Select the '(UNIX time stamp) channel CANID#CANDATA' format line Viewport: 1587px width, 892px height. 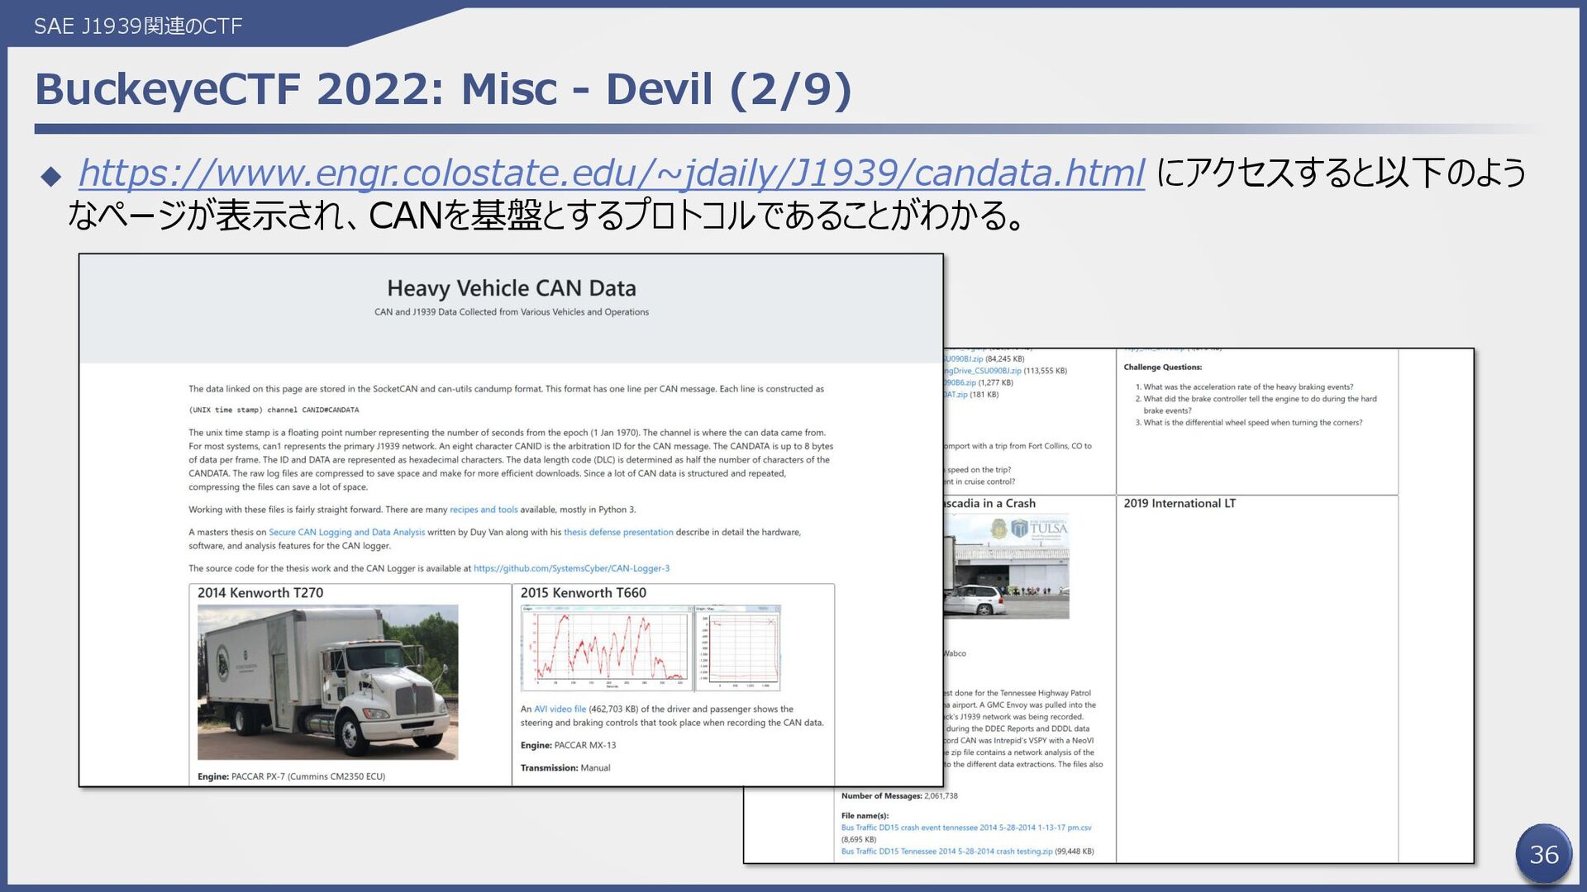point(274,410)
